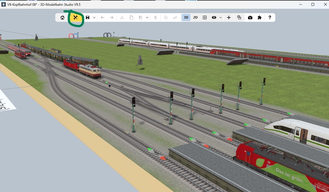The height and width of the screenshot is (192, 329).
Task: Save the layout using the disk icon
Action: pyautogui.click(x=87, y=17)
